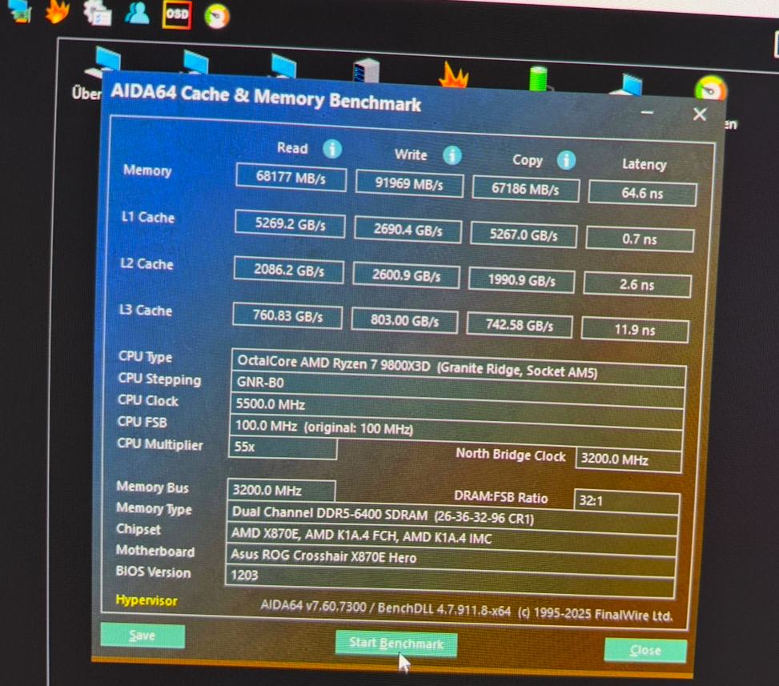Screen dimensions: 779x686
Task: Click the CPU Type field Ryzen 7 9800X3D
Action: tap(459, 367)
